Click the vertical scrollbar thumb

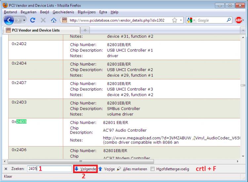coord(243,85)
